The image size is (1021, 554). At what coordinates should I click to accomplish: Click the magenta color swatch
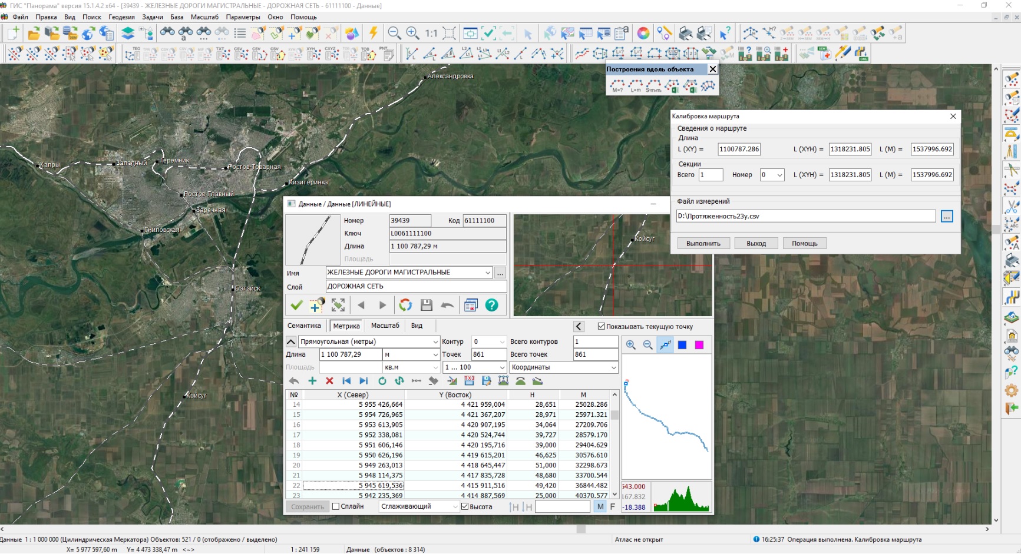(x=699, y=345)
